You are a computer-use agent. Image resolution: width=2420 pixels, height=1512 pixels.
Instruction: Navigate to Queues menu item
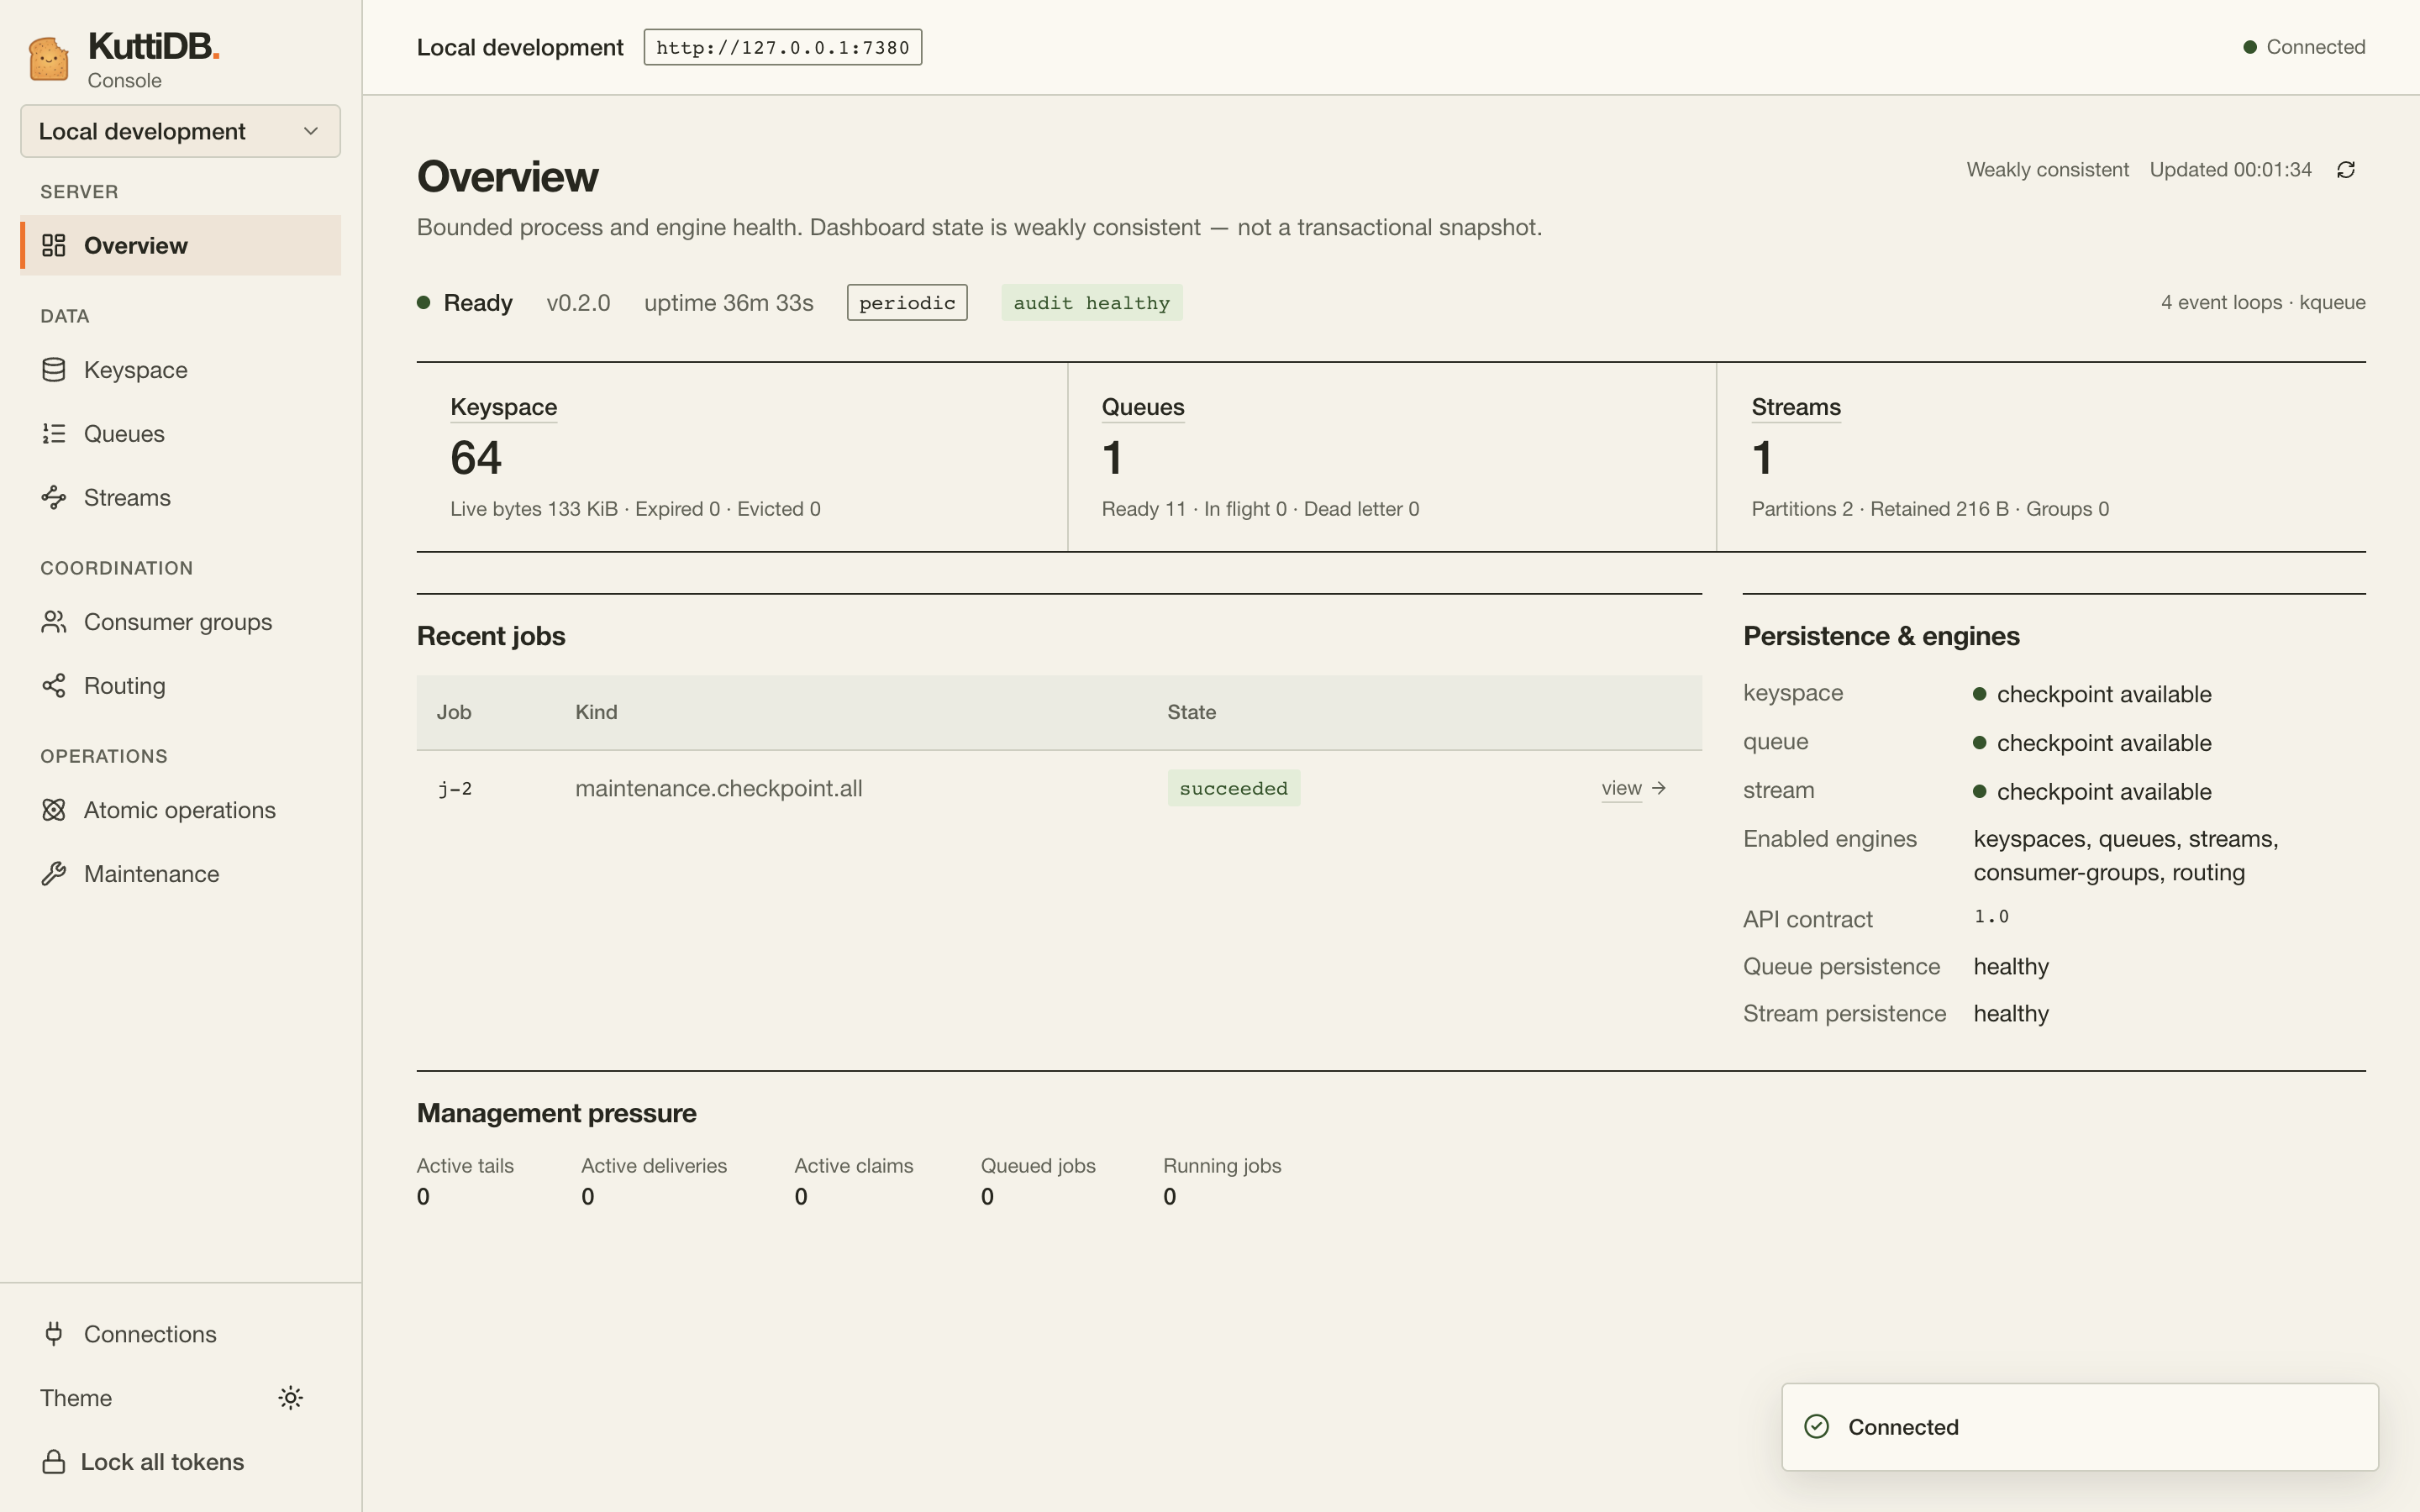[180, 434]
